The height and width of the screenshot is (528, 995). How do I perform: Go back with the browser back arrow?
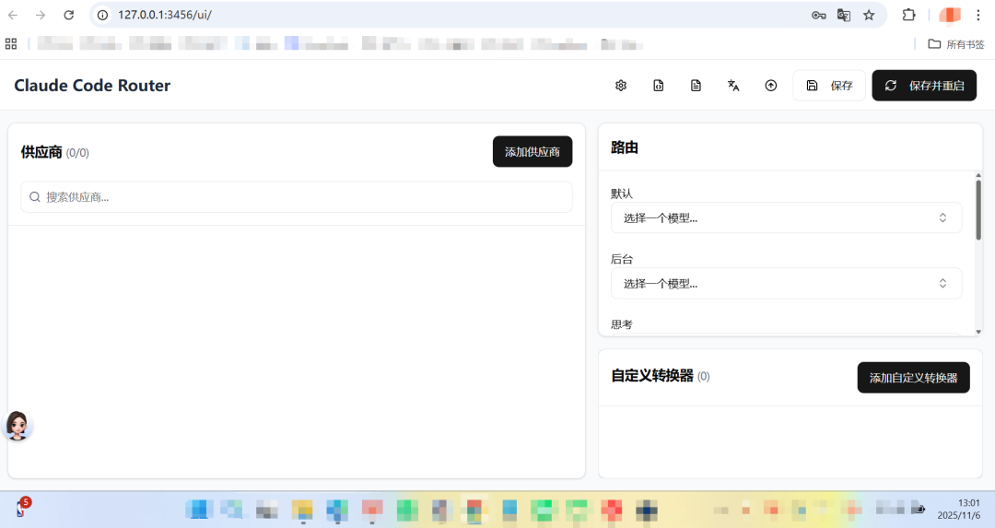[x=13, y=15]
